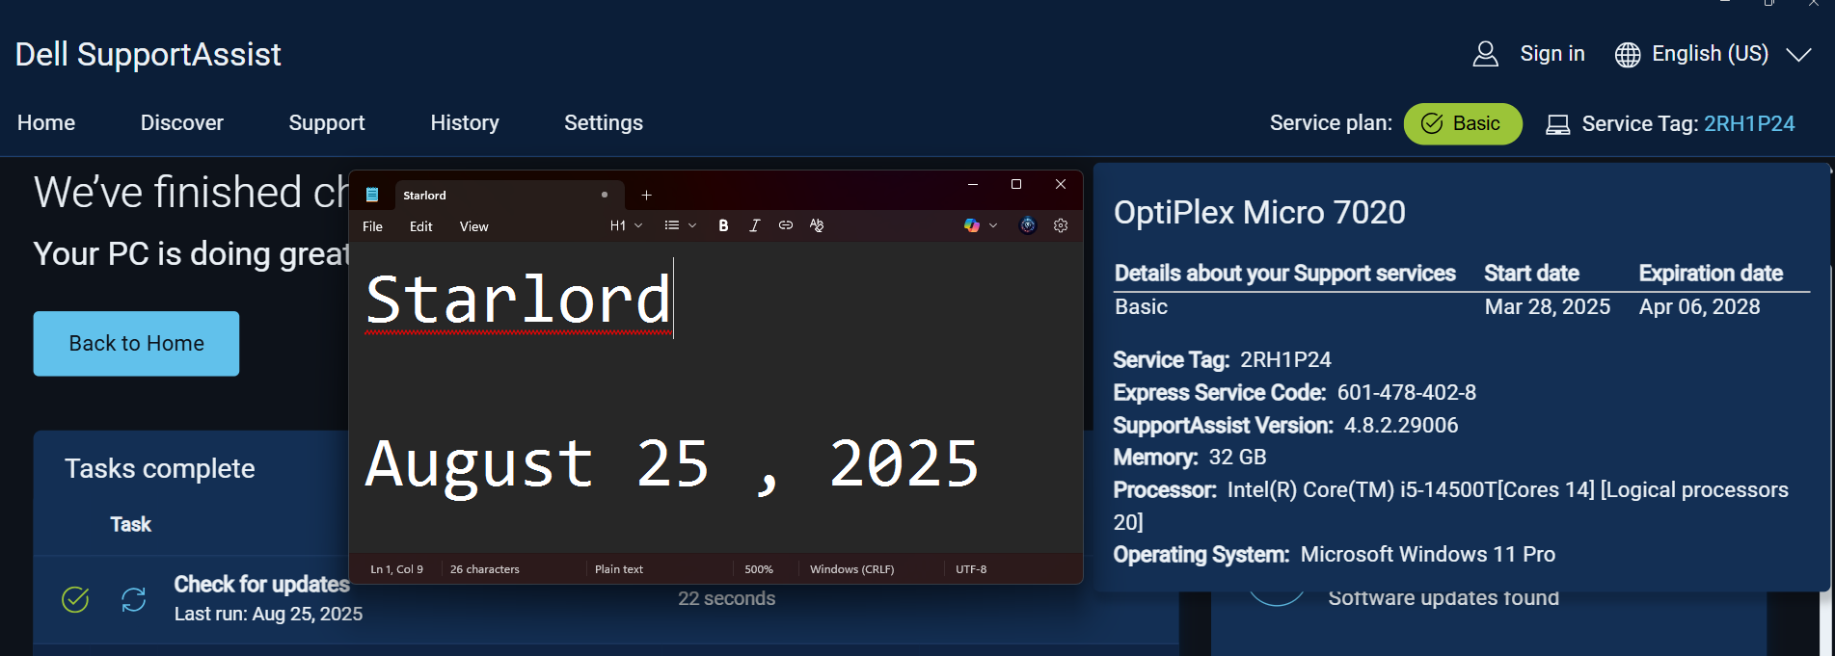Screen dimensions: 1835x656
Task: Click the Sign in link
Action: [x=1552, y=54]
